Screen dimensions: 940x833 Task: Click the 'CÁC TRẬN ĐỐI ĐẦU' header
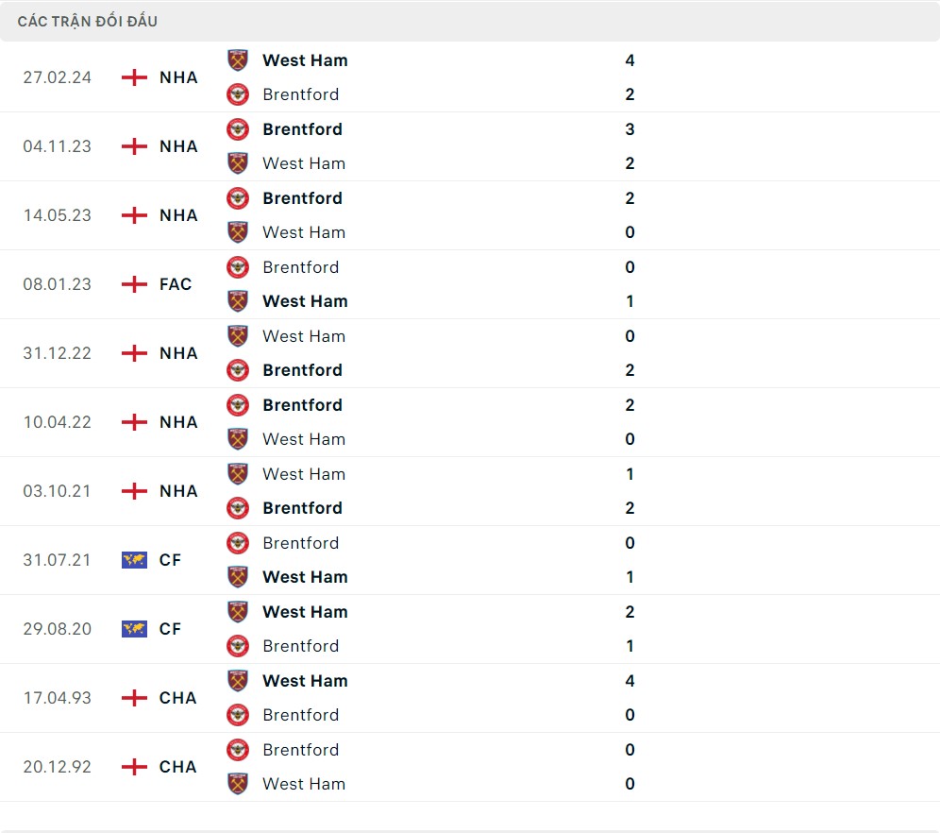pyautogui.click(x=88, y=21)
